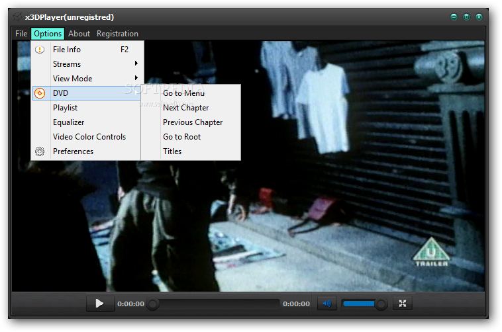Screen dimensions: 502x332
Task: Close the x3DPlayer window
Action: click(x=479, y=17)
